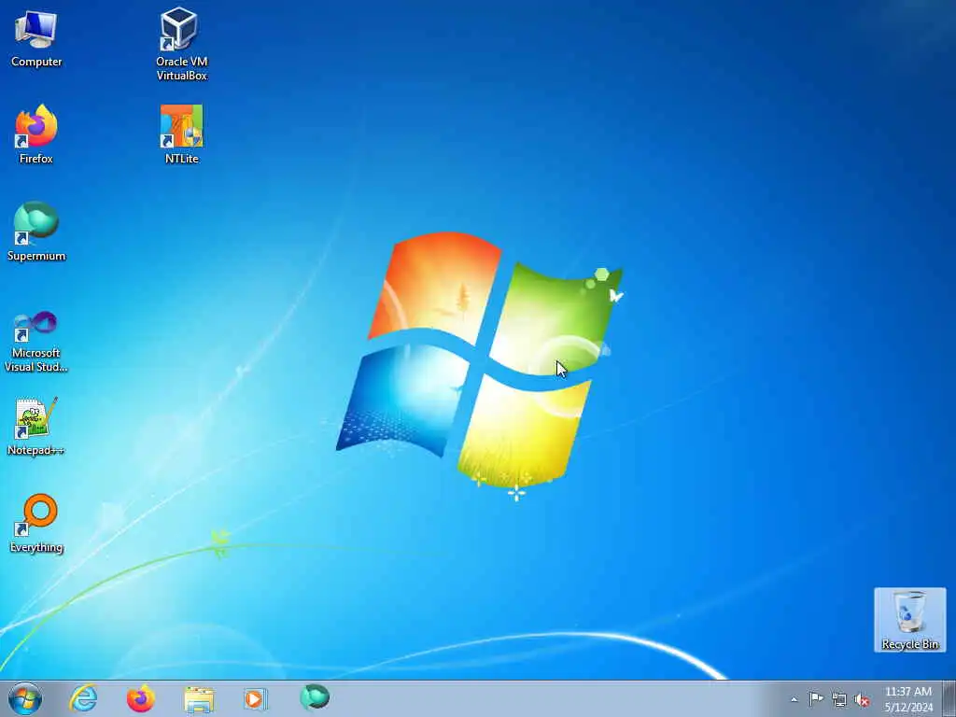Viewport: 956px width, 717px height.
Task: Select the Supermium desktop shortcut
Action: tap(36, 232)
